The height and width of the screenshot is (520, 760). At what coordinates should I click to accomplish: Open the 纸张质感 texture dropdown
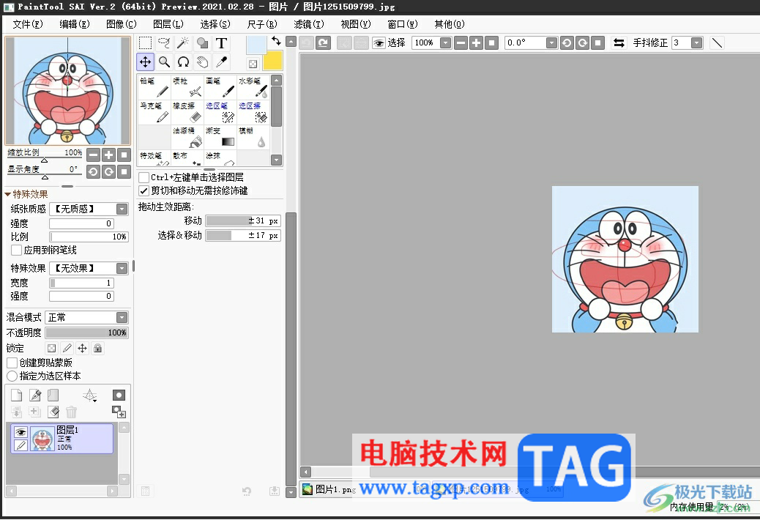(x=122, y=209)
